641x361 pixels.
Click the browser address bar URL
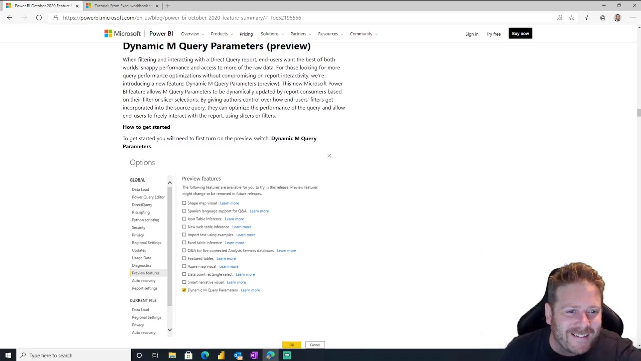tap(182, 18)
